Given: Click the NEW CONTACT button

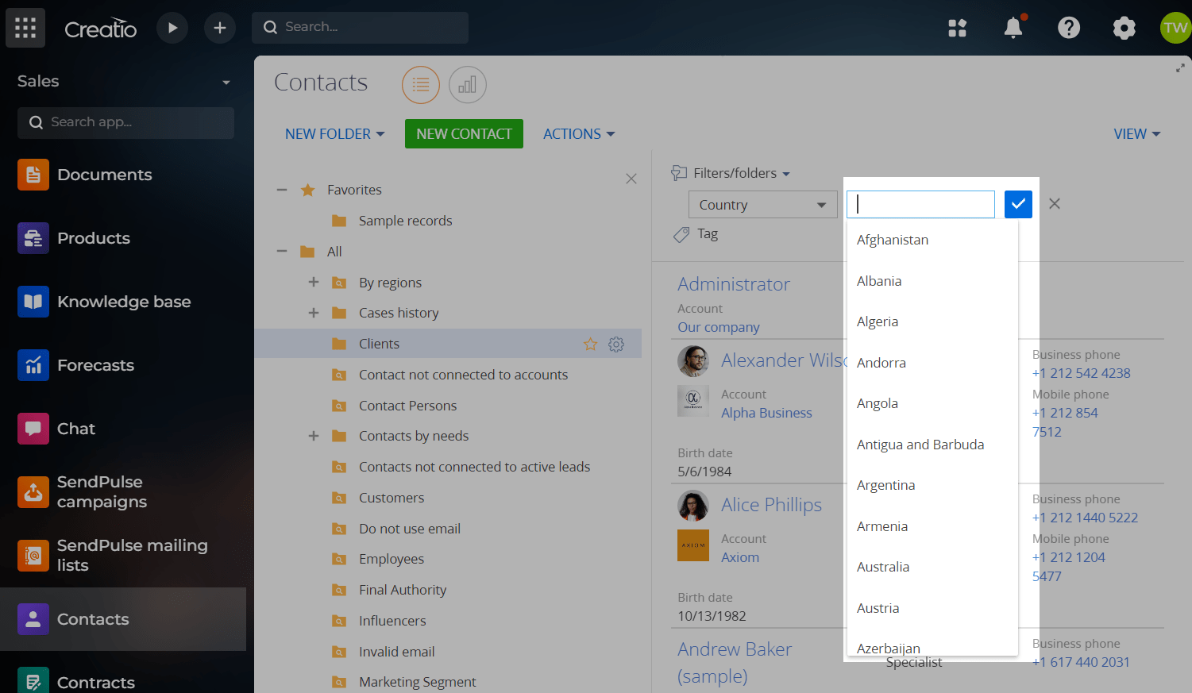Looking at the screenshot, I should click(x=464, y=134).
